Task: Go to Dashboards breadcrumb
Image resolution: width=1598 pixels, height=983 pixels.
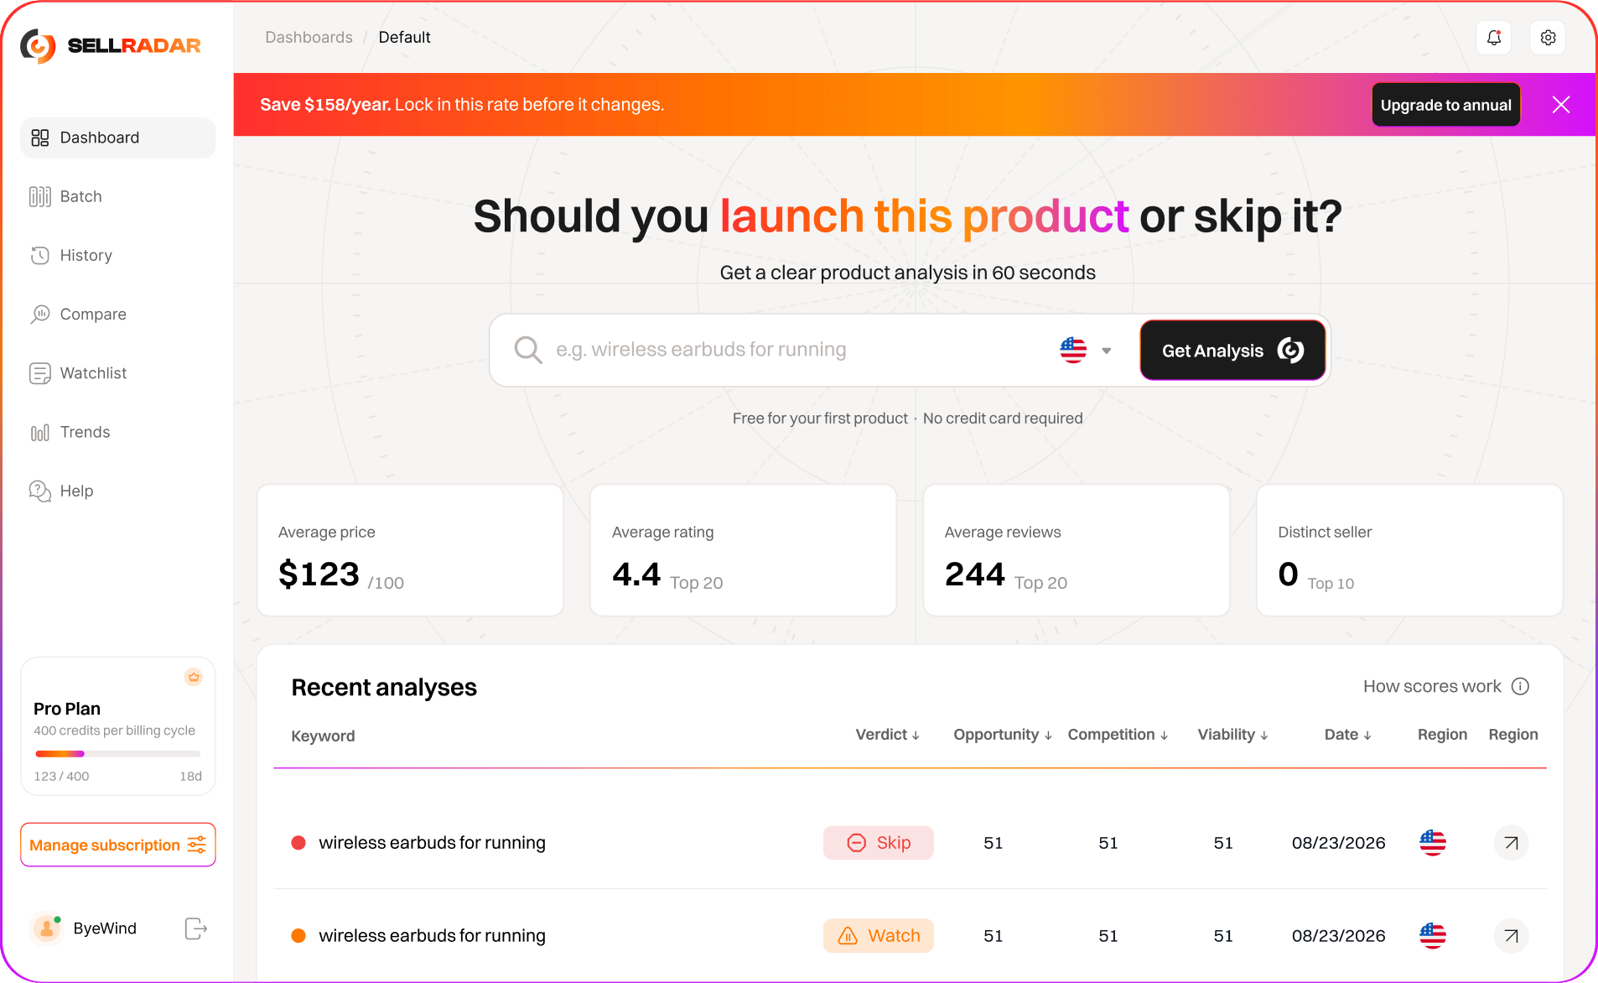Action: tap(309, 37)
